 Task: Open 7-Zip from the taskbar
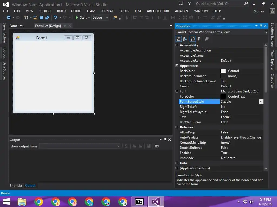[x=139, y=202]
